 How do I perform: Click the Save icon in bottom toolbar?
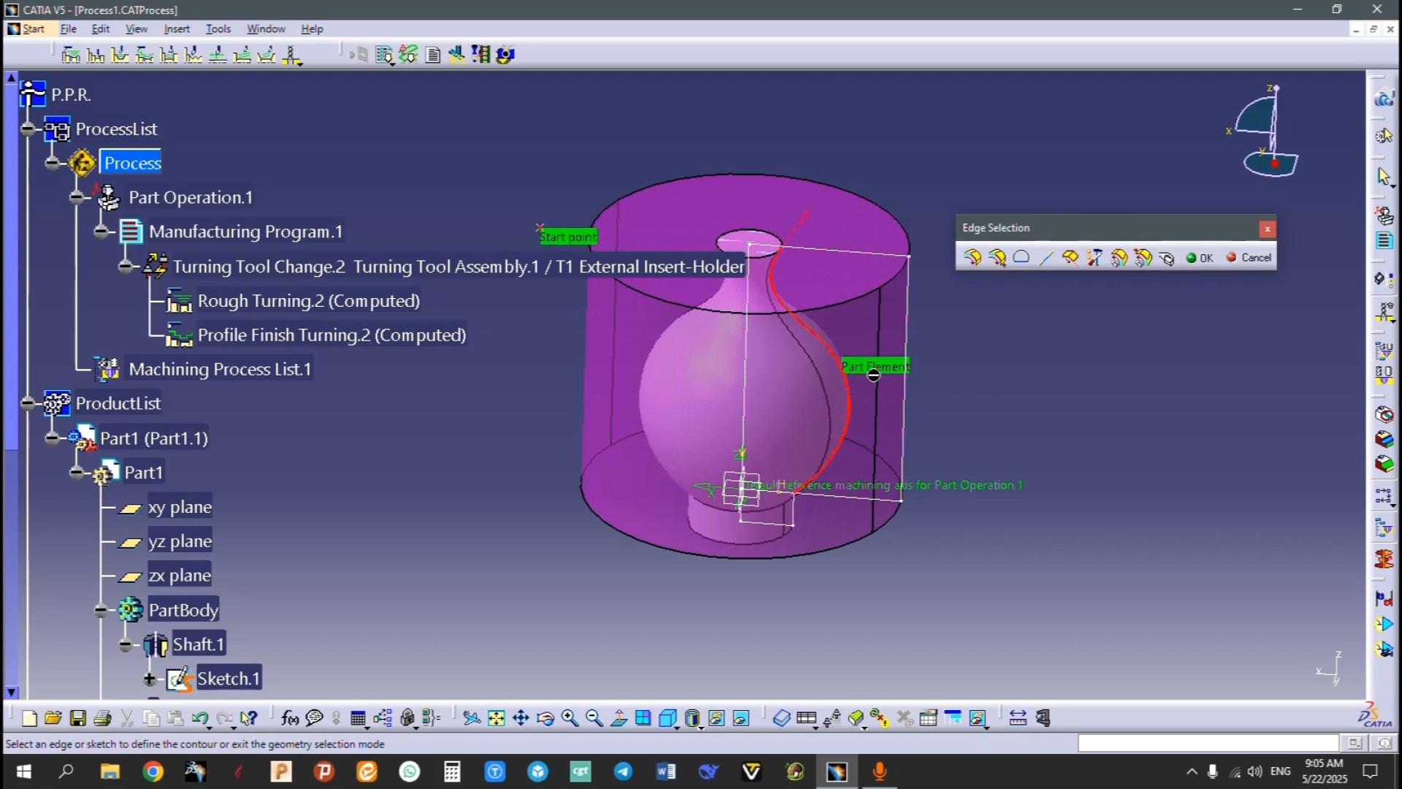77,718
